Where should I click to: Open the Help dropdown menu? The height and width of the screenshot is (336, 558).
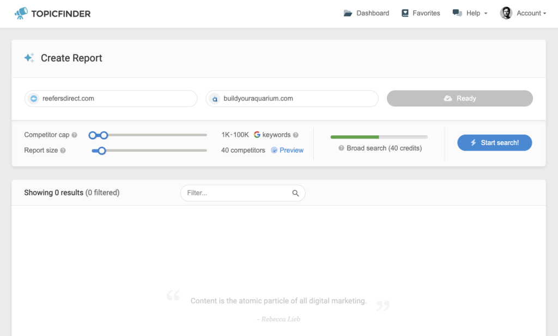pos(469,13)
